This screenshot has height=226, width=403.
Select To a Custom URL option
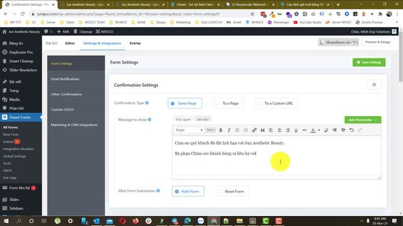point(276,103)
